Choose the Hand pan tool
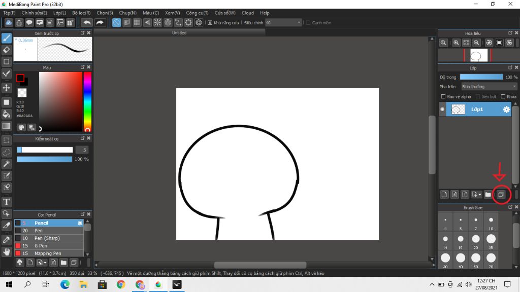This screenshot has height=292, width=520. point(7,251)
